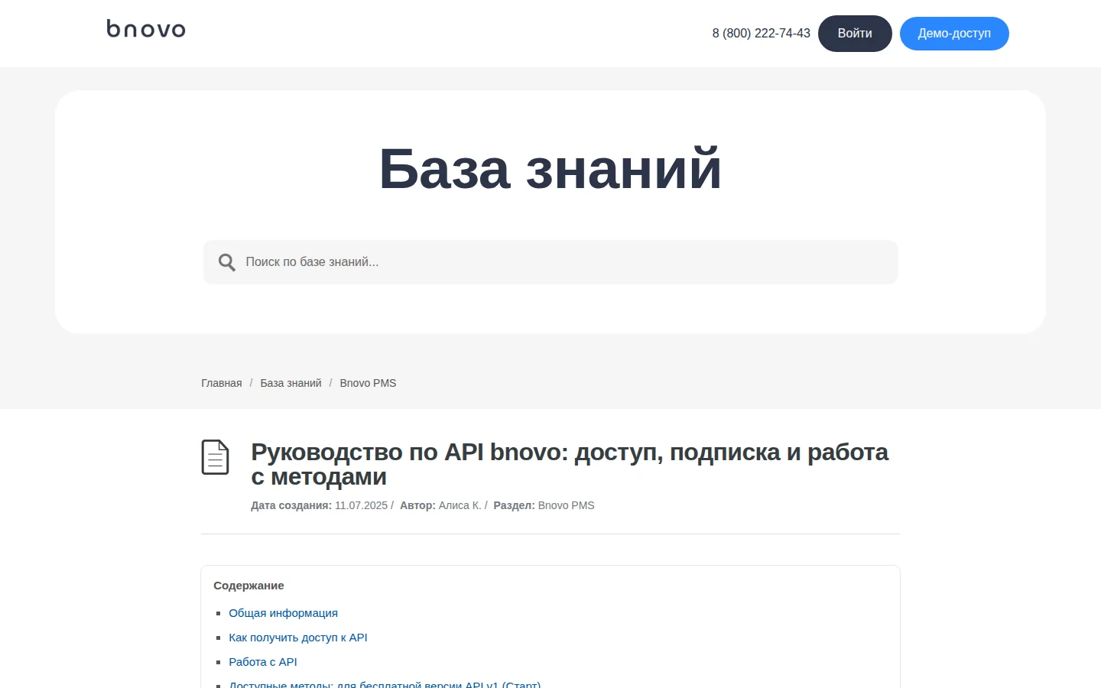Click the Войти button
The width and height of the screenshot is (1101, 688).
[x=855, y=34]
